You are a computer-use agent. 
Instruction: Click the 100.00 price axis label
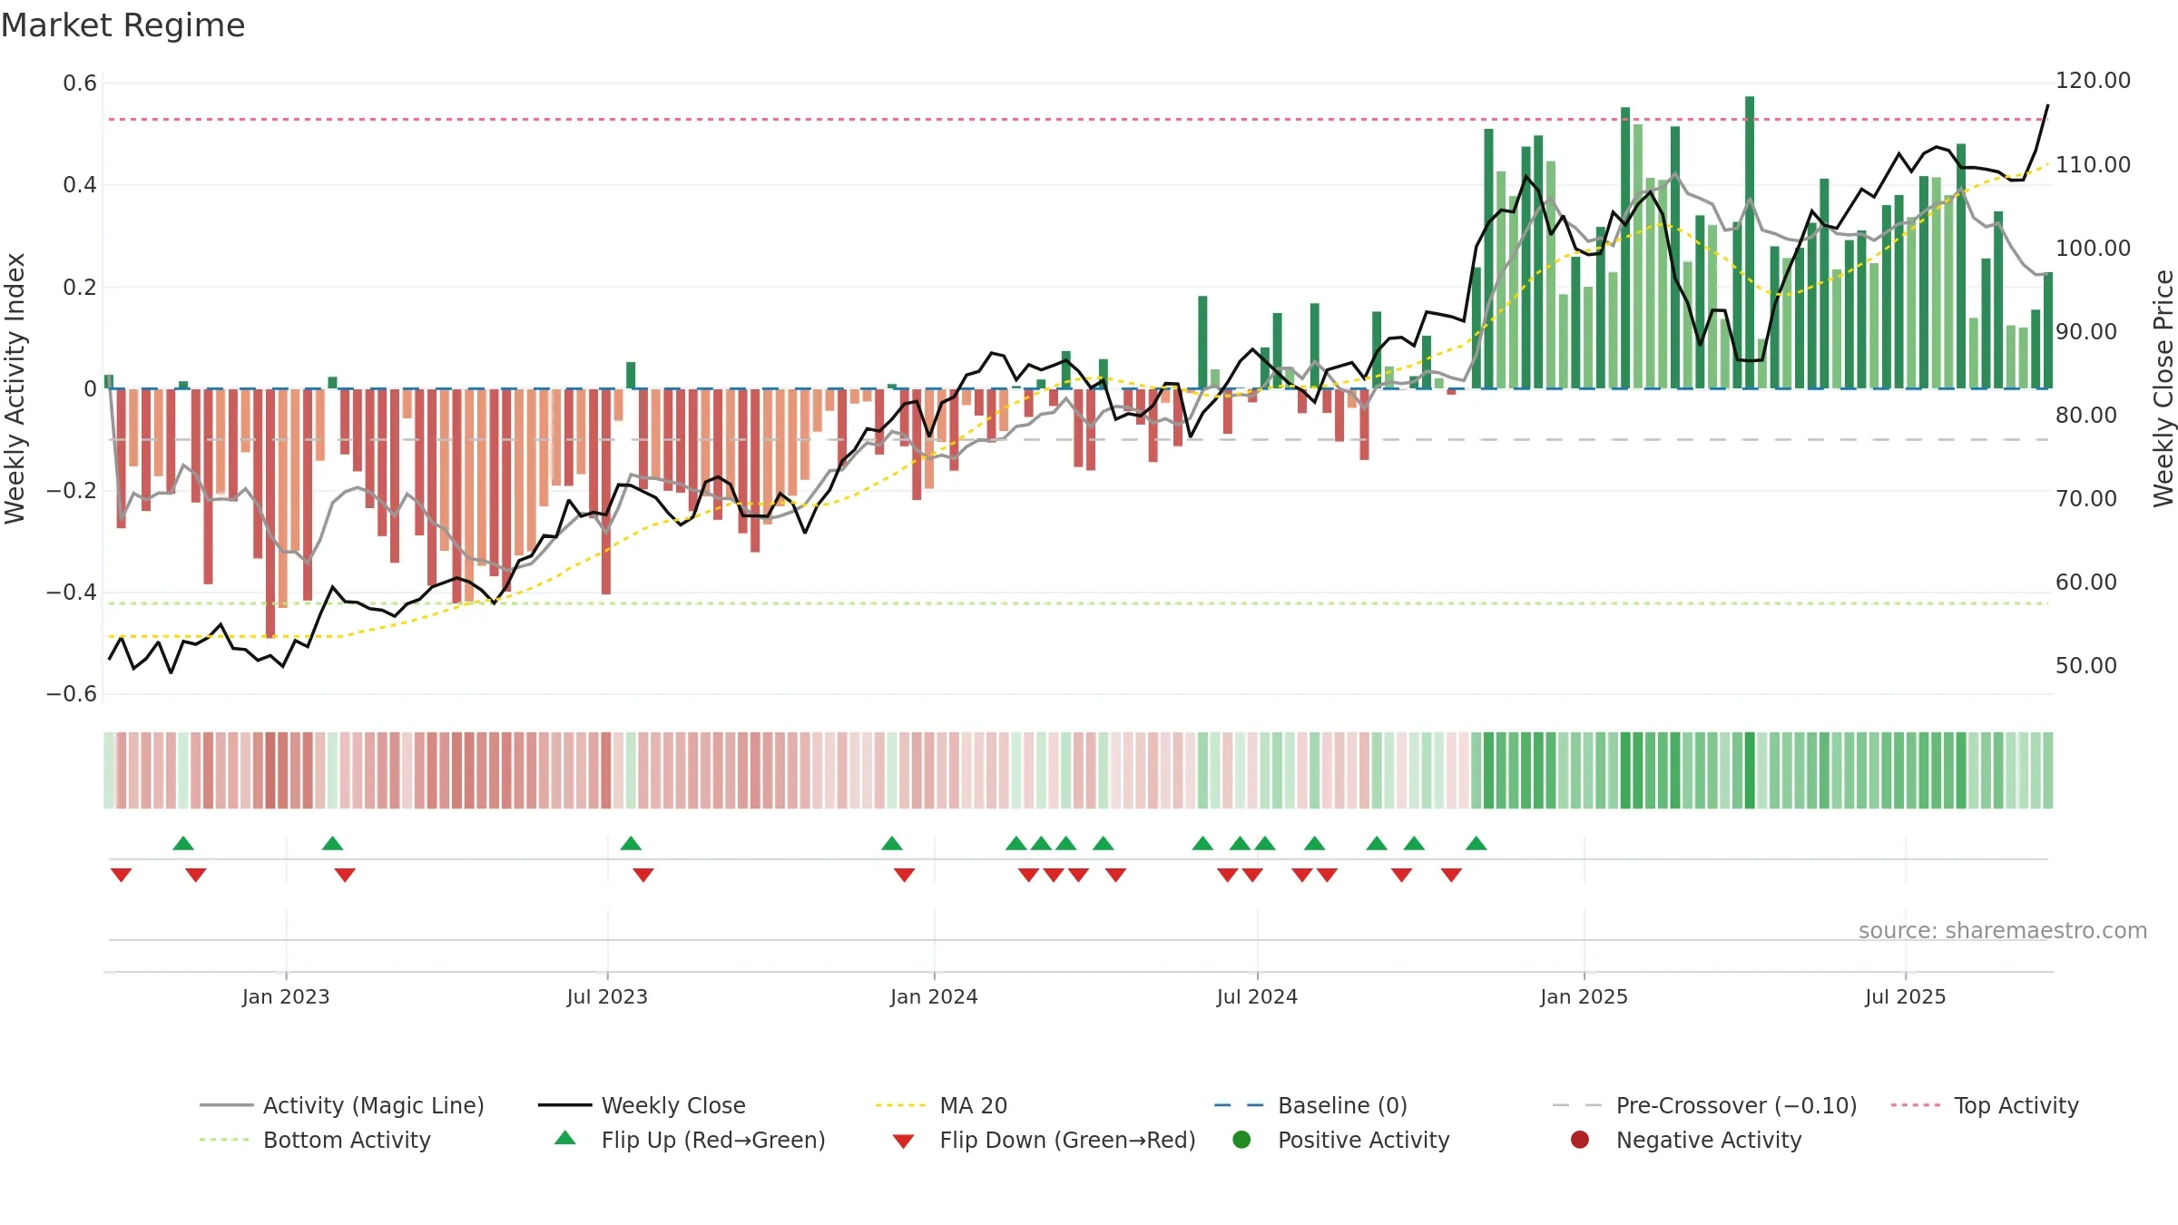tap(2093, 248)
